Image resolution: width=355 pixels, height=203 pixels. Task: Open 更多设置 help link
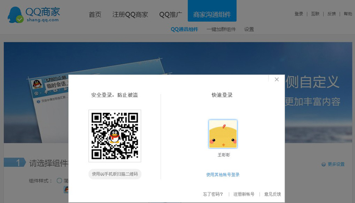coord(336,164)
